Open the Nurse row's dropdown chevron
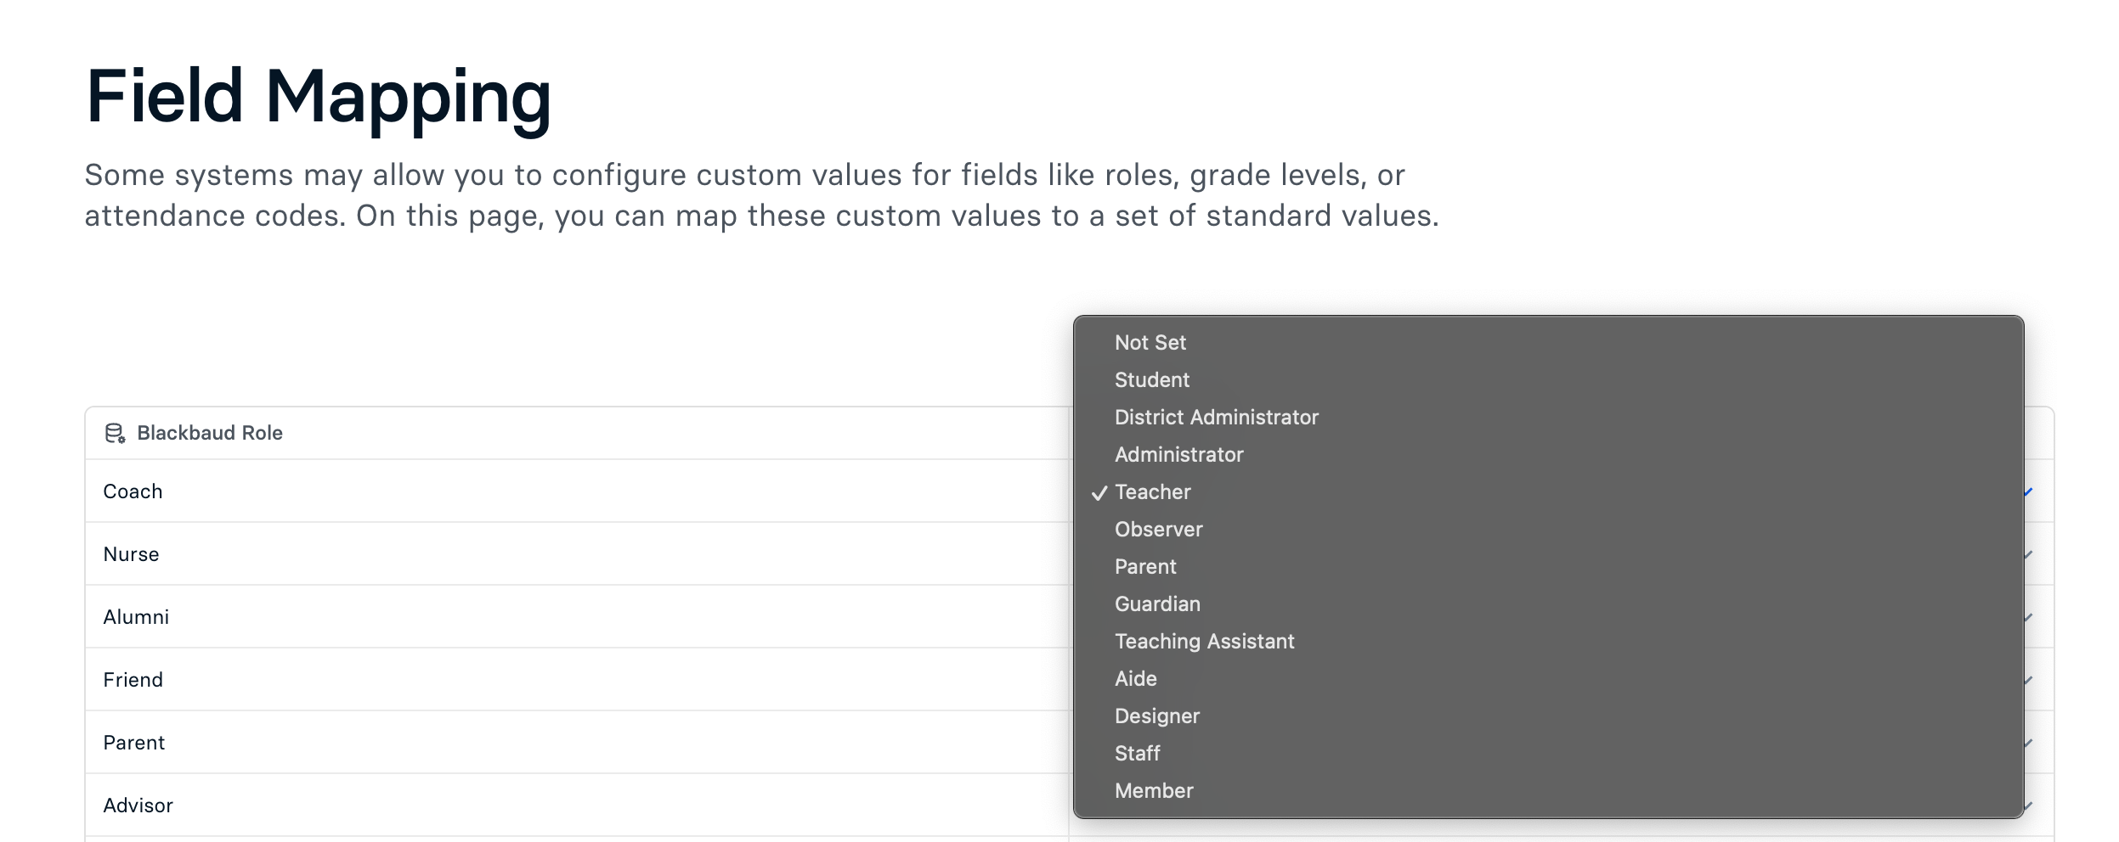 (2029, 554)
